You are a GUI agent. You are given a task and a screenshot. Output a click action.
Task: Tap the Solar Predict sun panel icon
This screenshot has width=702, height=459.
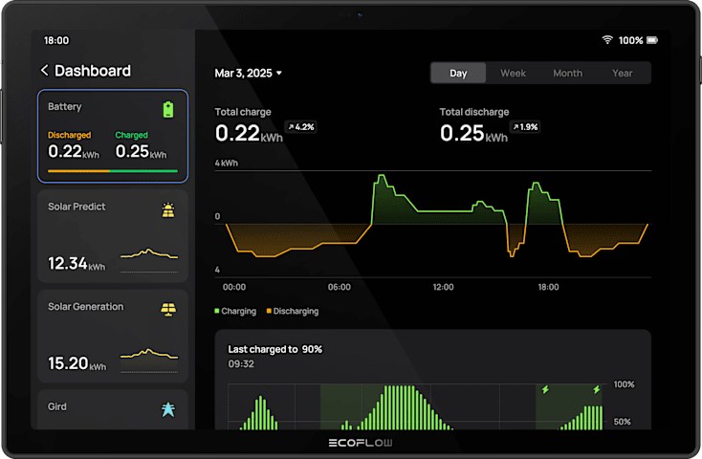pyautogui.click(x=168, y=209)
